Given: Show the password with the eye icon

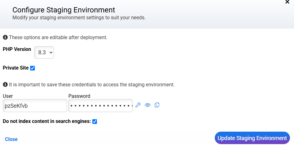Looking at the screenshot, I should coord(148,105).
